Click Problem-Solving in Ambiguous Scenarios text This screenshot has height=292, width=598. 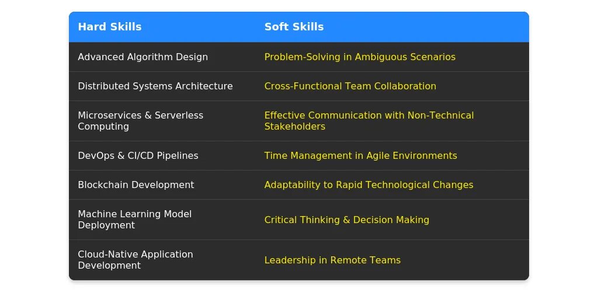click(360, 57)
